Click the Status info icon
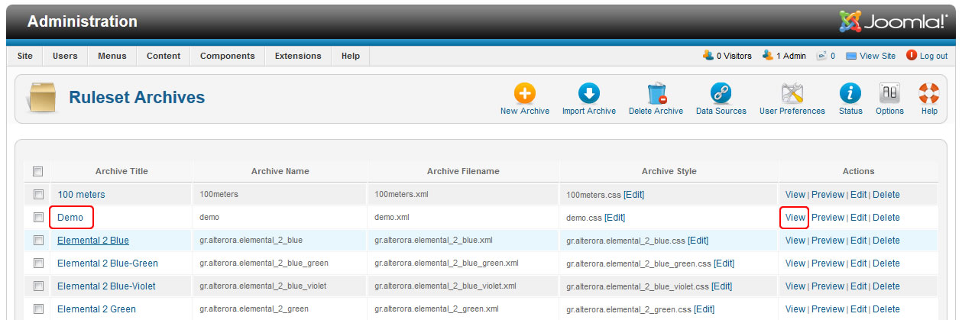Screen dimensions: 962x320 coord(850,94)
